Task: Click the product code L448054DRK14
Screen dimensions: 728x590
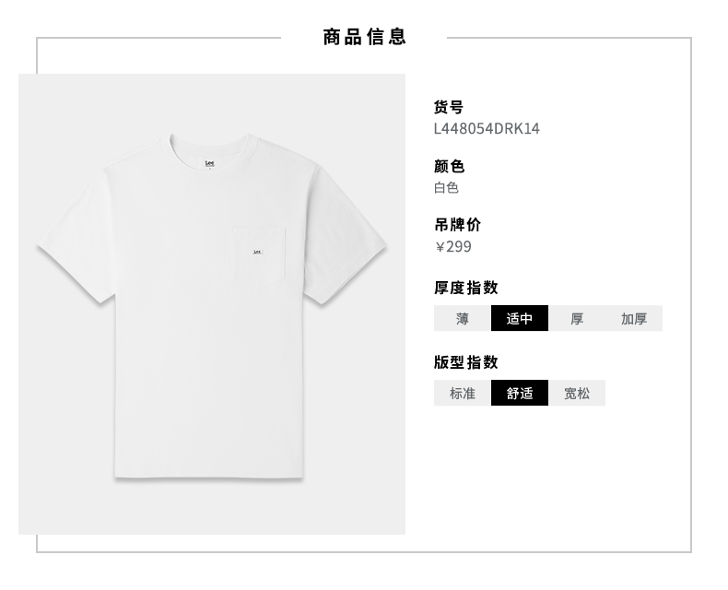Action: click(487, 129)
